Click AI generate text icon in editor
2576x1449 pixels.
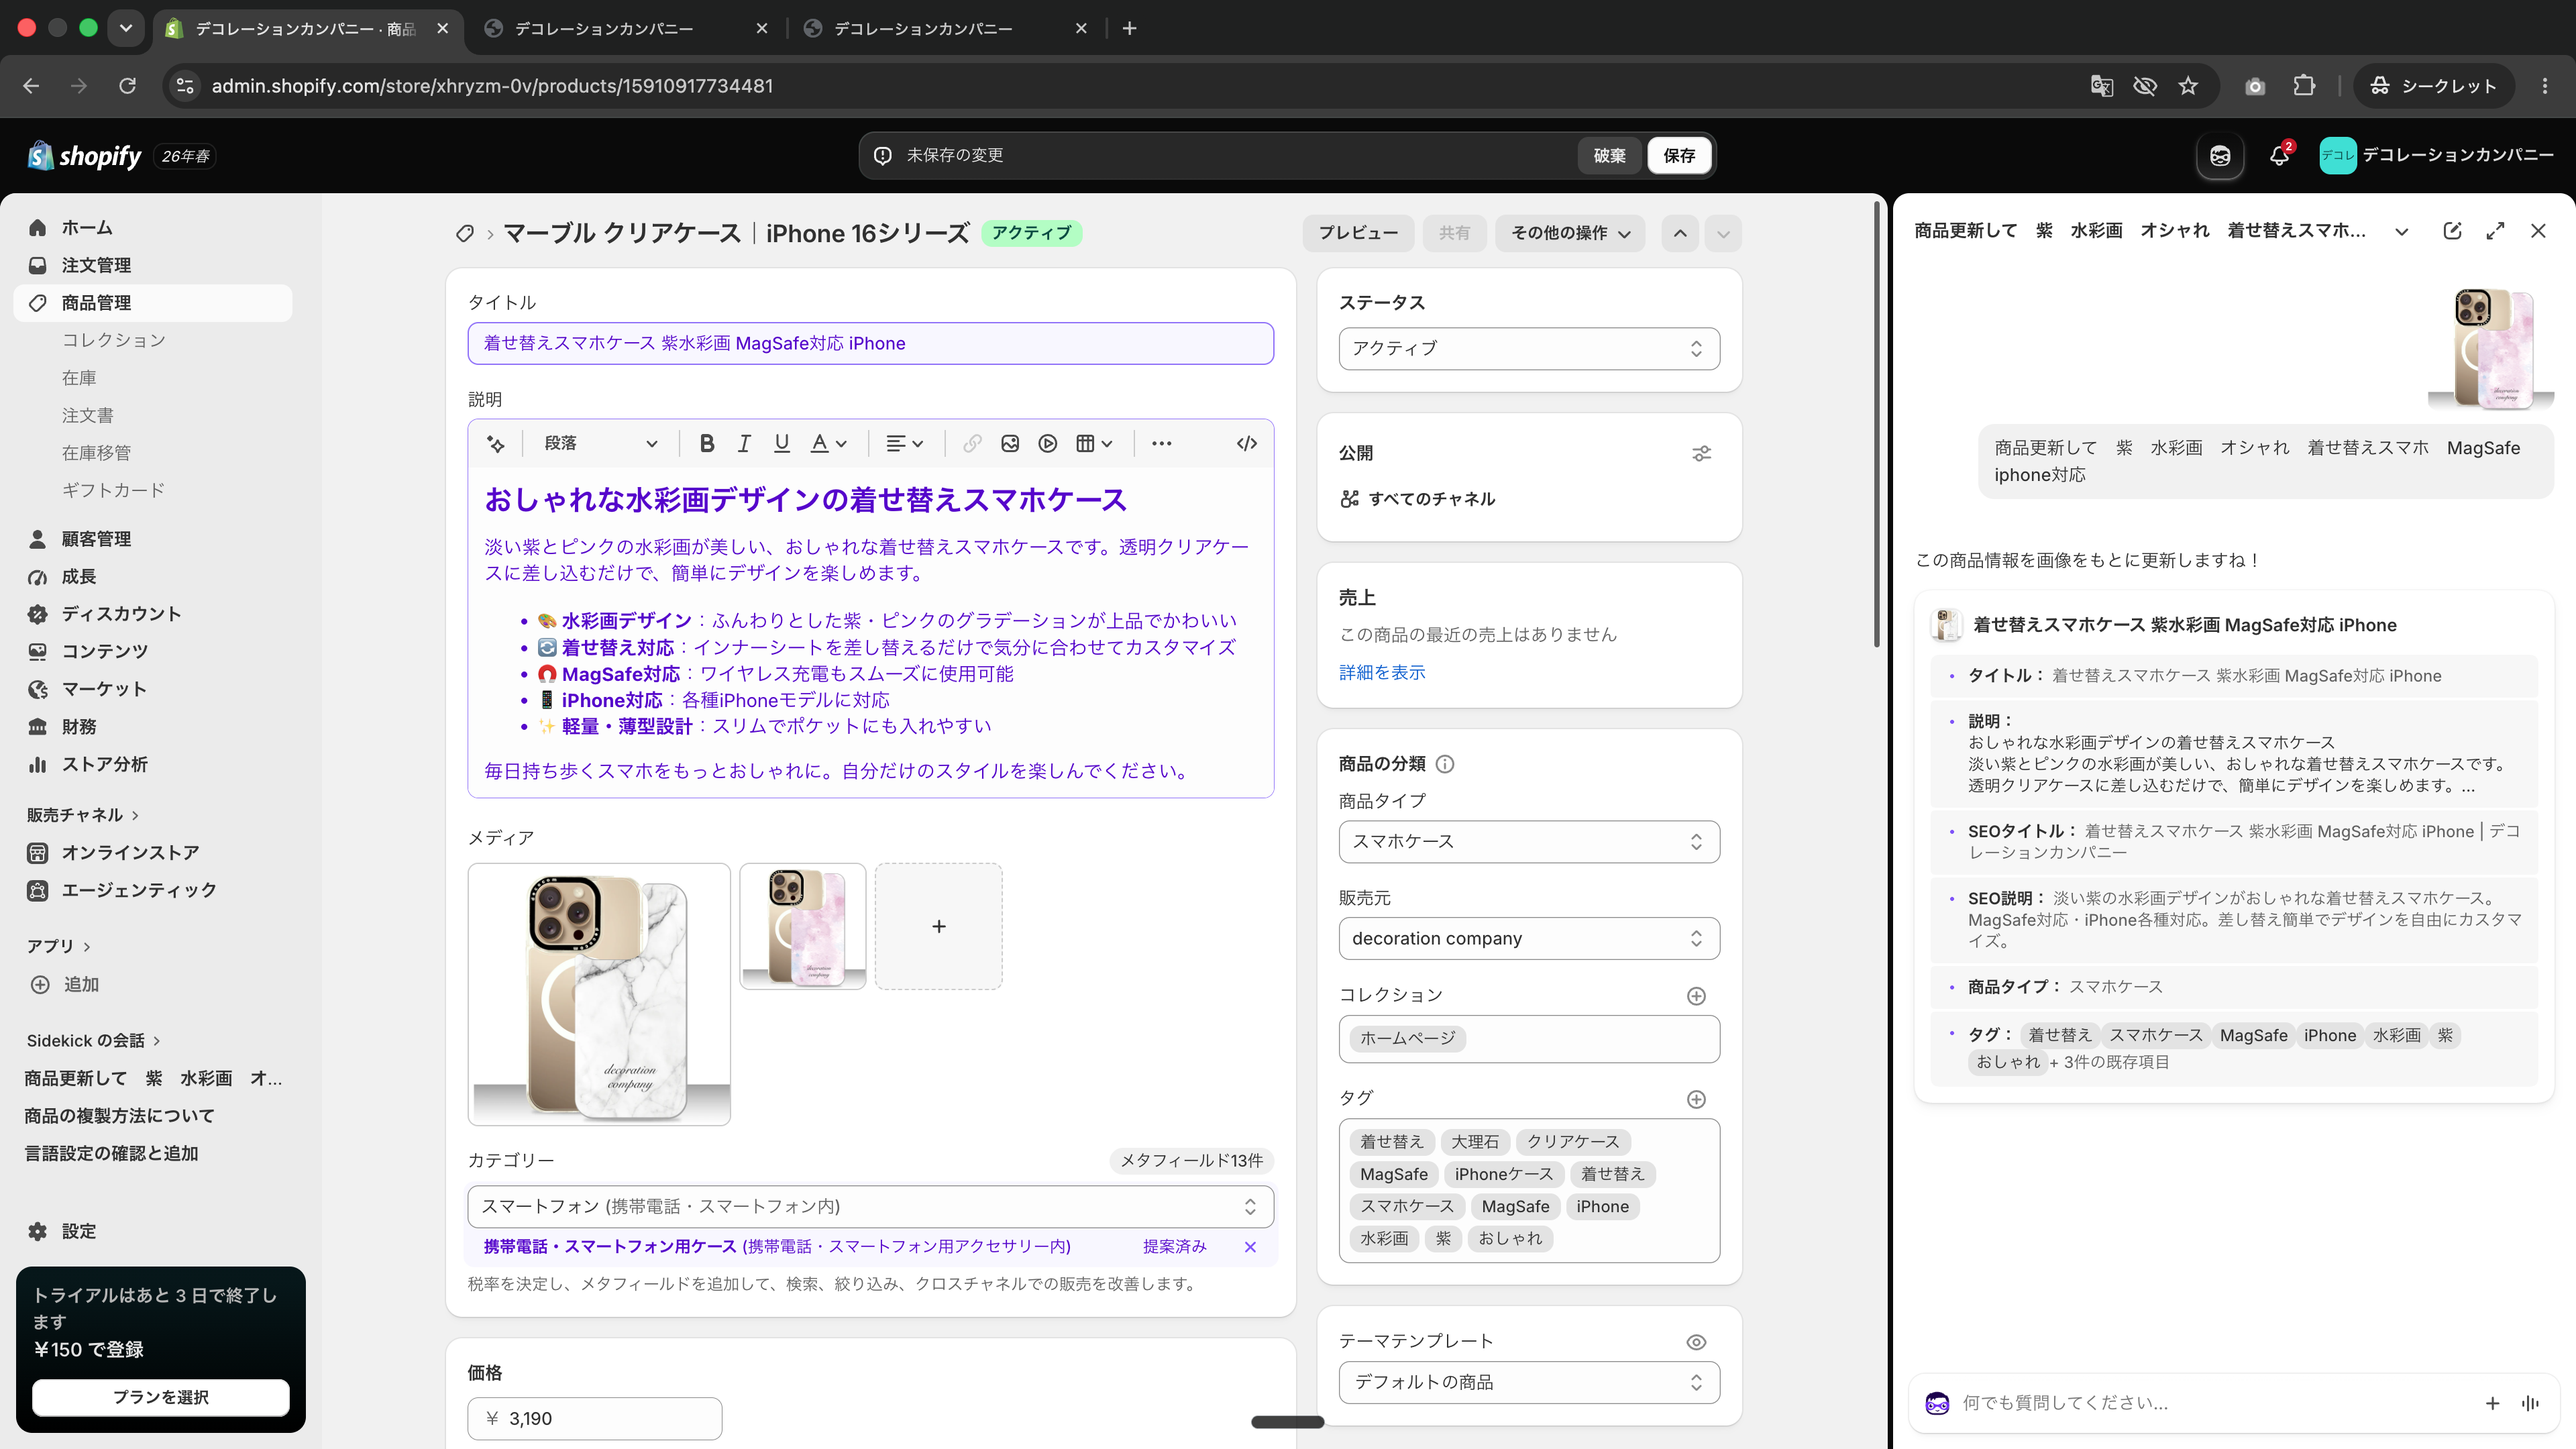(x=495, y=443)
